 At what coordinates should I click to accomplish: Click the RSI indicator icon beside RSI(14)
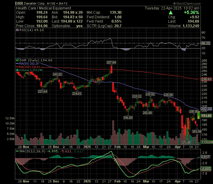click(17, 30)
